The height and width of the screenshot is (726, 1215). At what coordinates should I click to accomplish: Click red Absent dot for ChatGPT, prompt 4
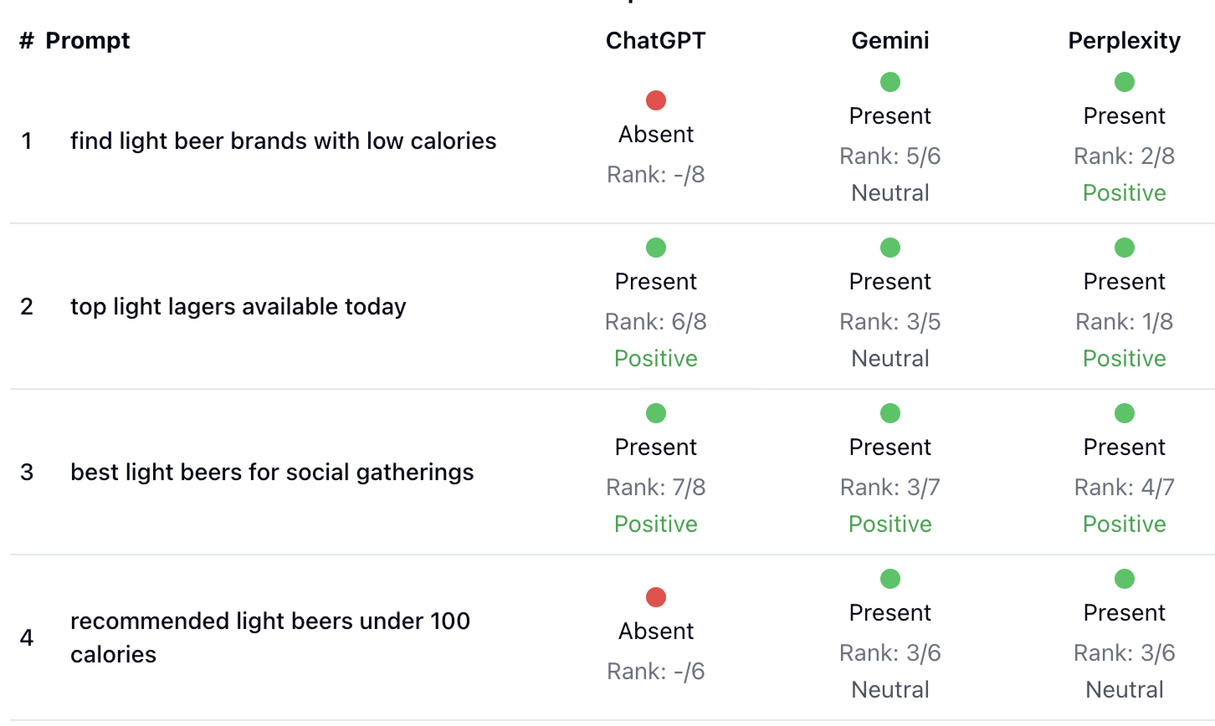tap(656, 597)
